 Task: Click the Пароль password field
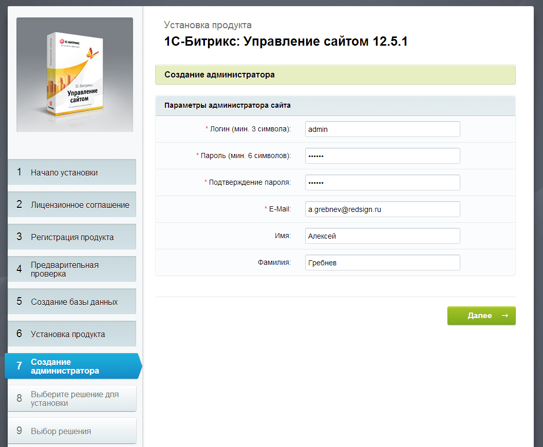coord(382,156)
